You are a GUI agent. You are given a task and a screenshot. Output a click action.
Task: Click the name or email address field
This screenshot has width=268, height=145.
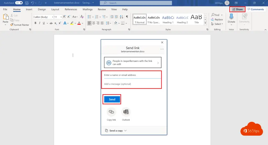pyautogui.click(x=132, y=75)
